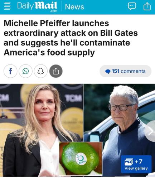Tap the comments speech bubble icon in header

point(132,6)
